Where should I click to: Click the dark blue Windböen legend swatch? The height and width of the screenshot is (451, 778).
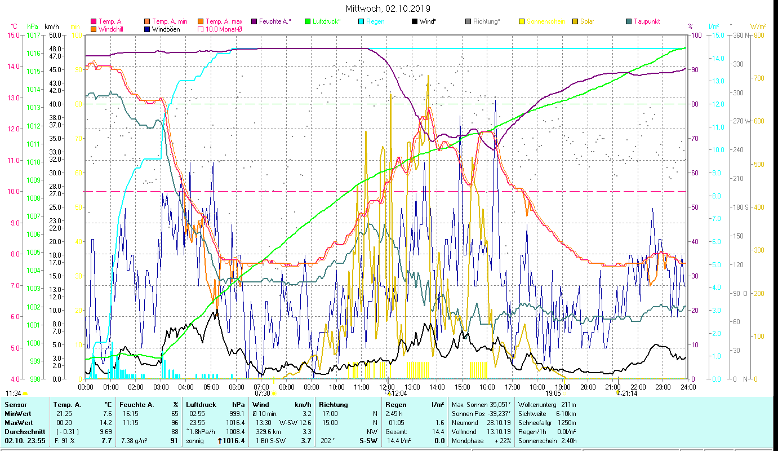tap(148, 29)
